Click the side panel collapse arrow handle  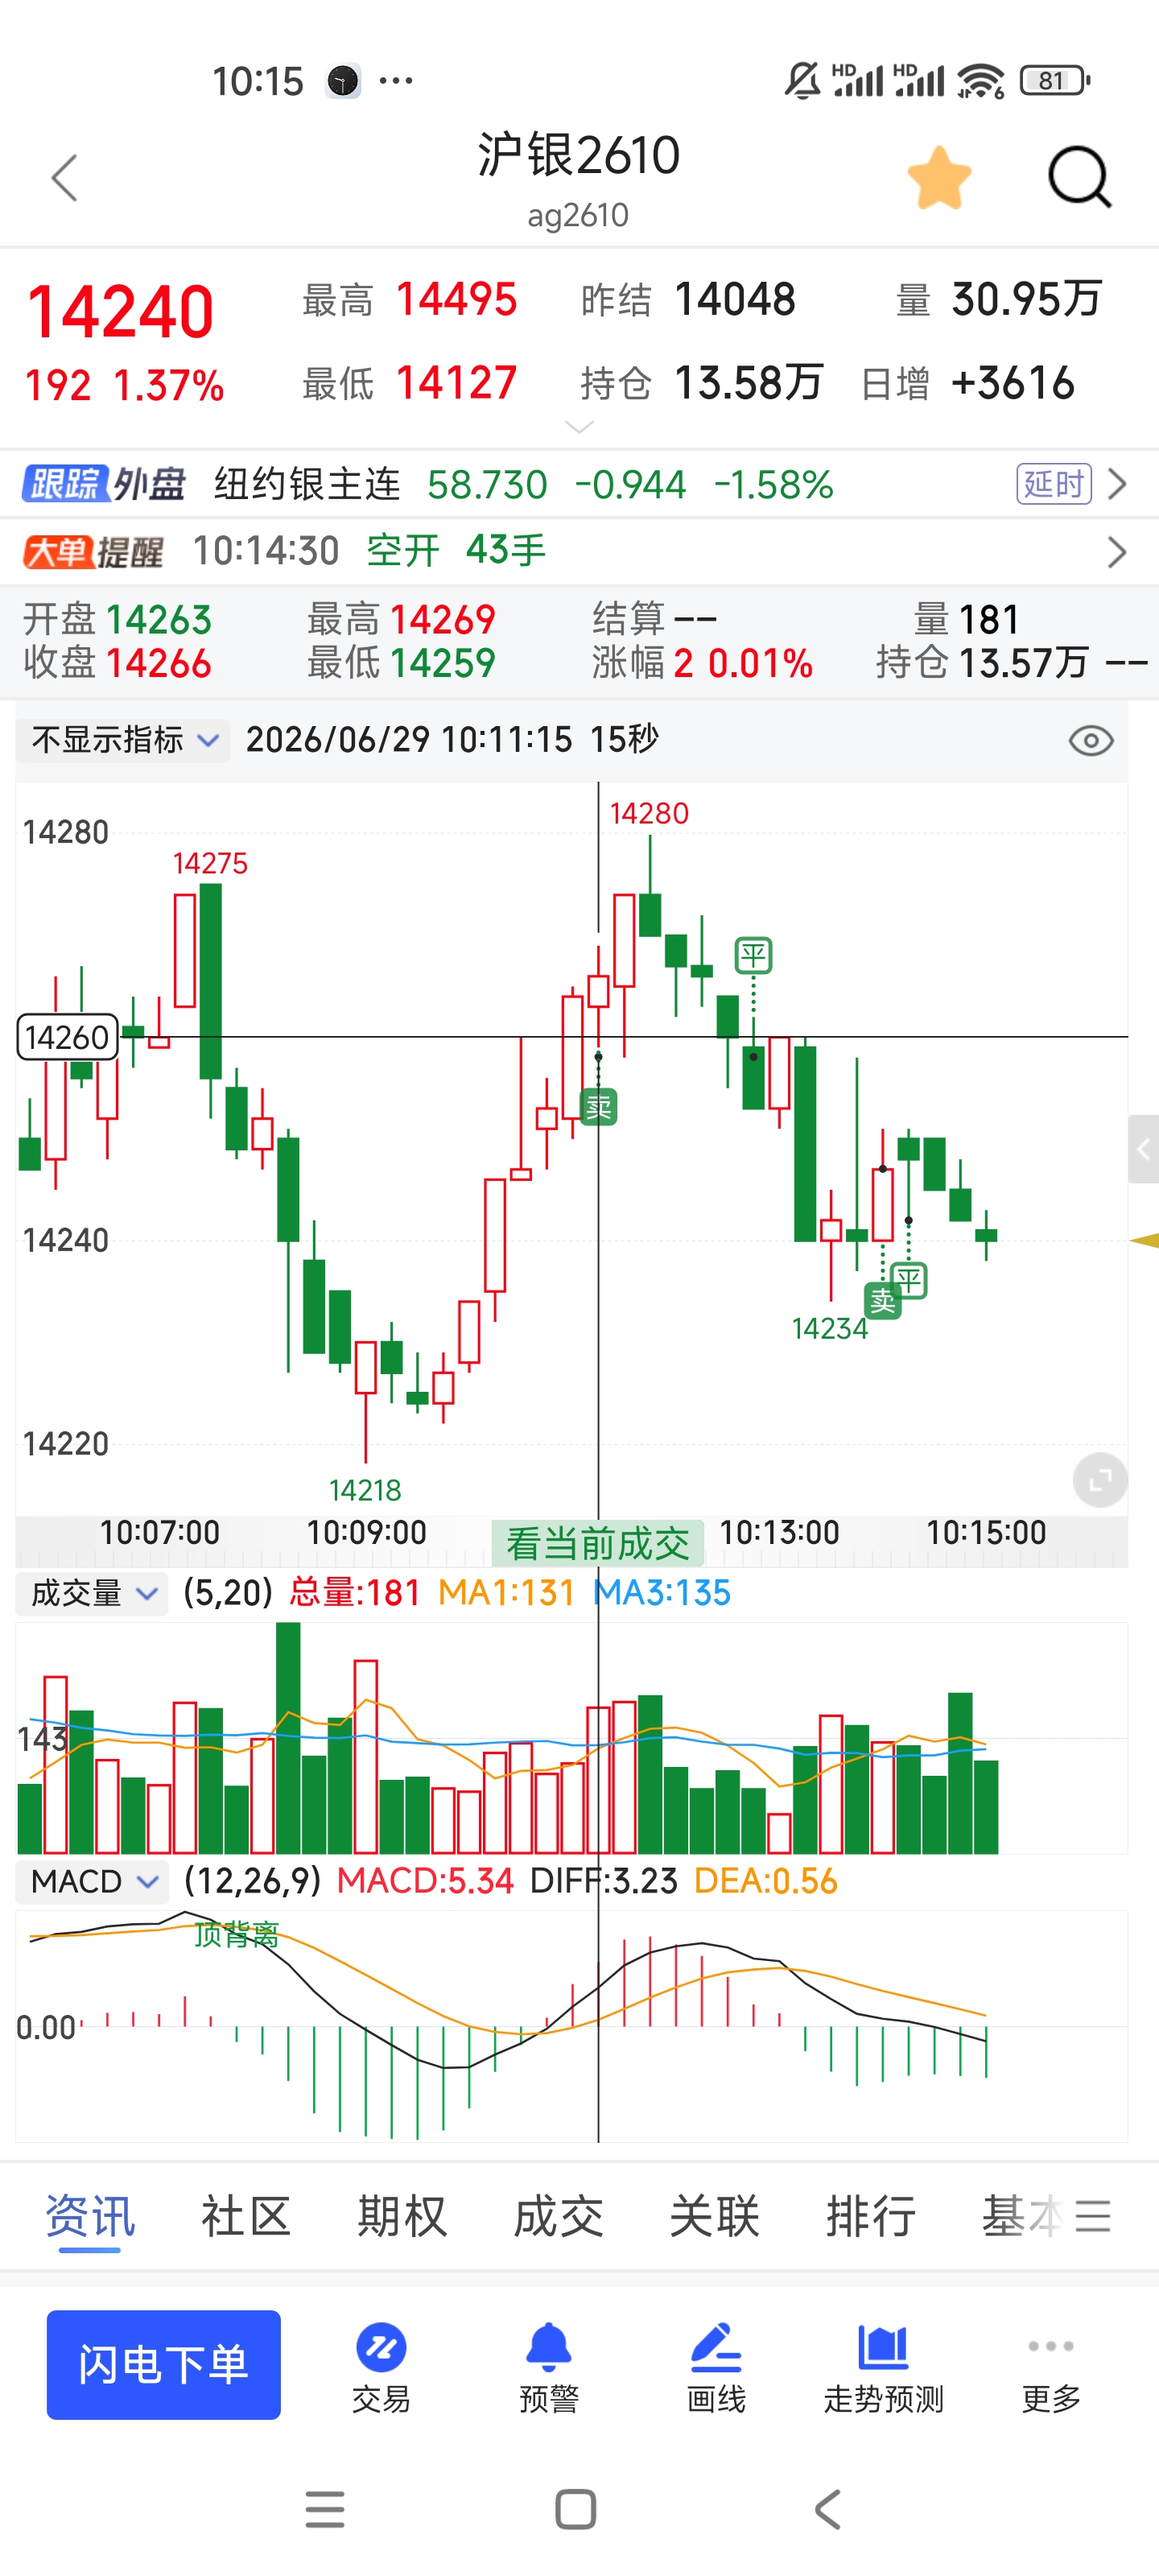point(1143,1149)
